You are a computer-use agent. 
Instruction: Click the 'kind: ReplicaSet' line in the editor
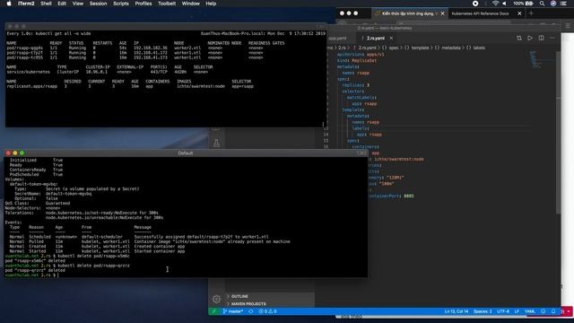coord(357,60)
